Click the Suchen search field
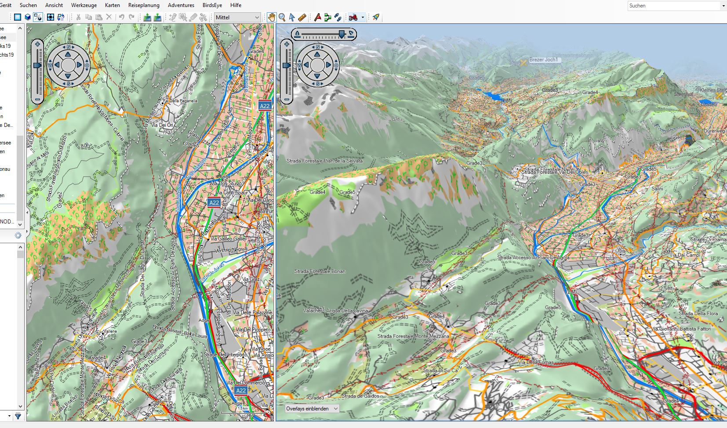The width and height of the screenshot is (727, 428). [672, 6]
